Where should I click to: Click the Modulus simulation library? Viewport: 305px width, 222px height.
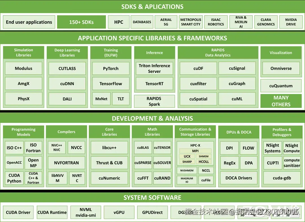(23, 68)
